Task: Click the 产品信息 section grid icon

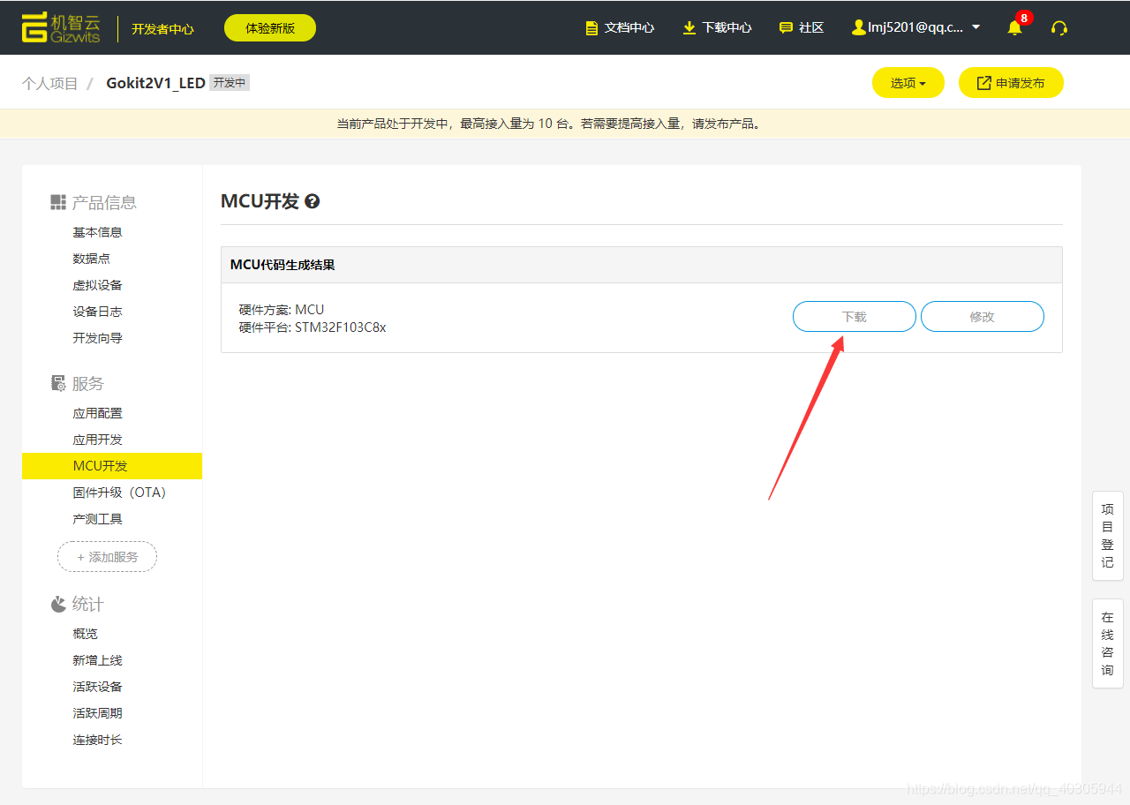Action: coord(58,202)
